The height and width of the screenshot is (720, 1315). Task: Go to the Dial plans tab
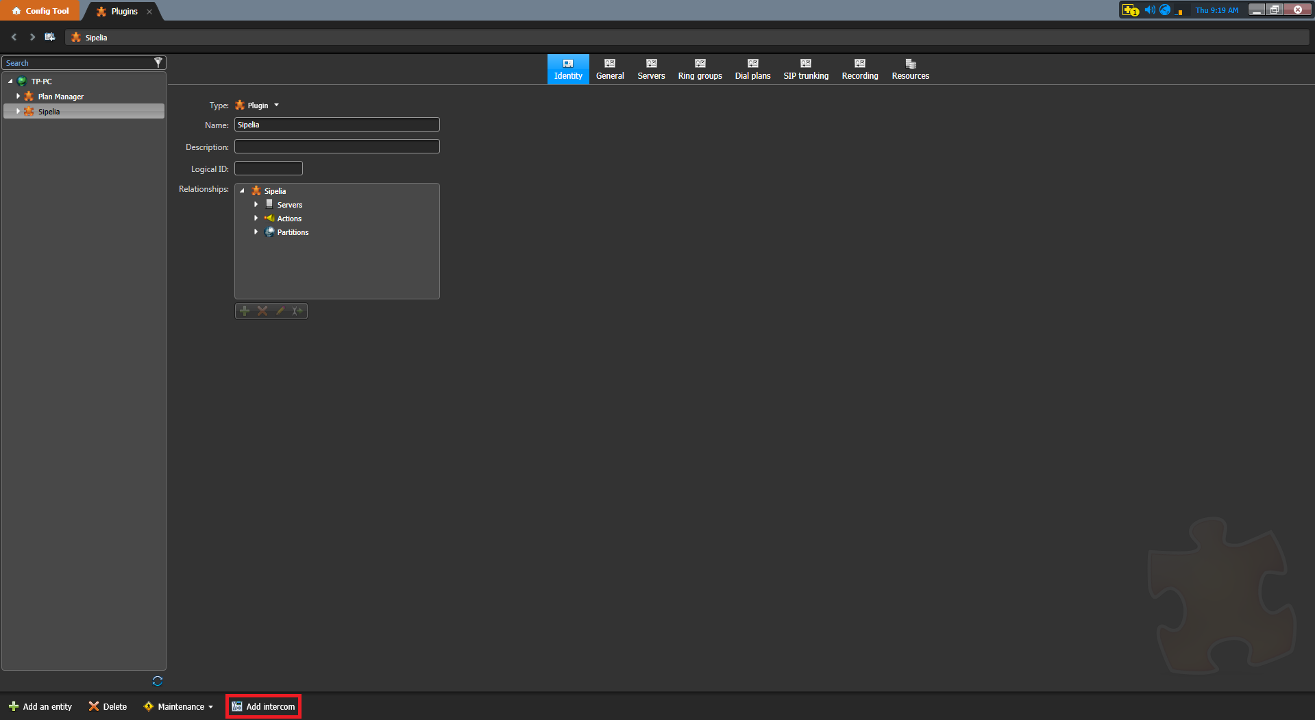[752, 69]
